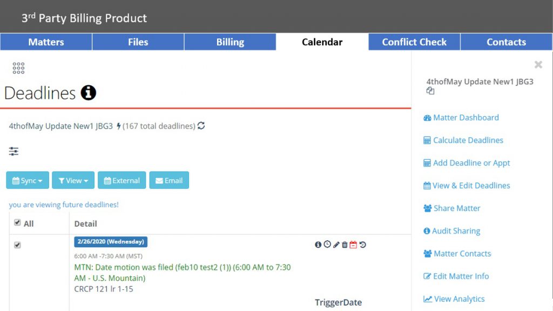
Task: Copy matter name using copy icon
Action: point(430,91)
